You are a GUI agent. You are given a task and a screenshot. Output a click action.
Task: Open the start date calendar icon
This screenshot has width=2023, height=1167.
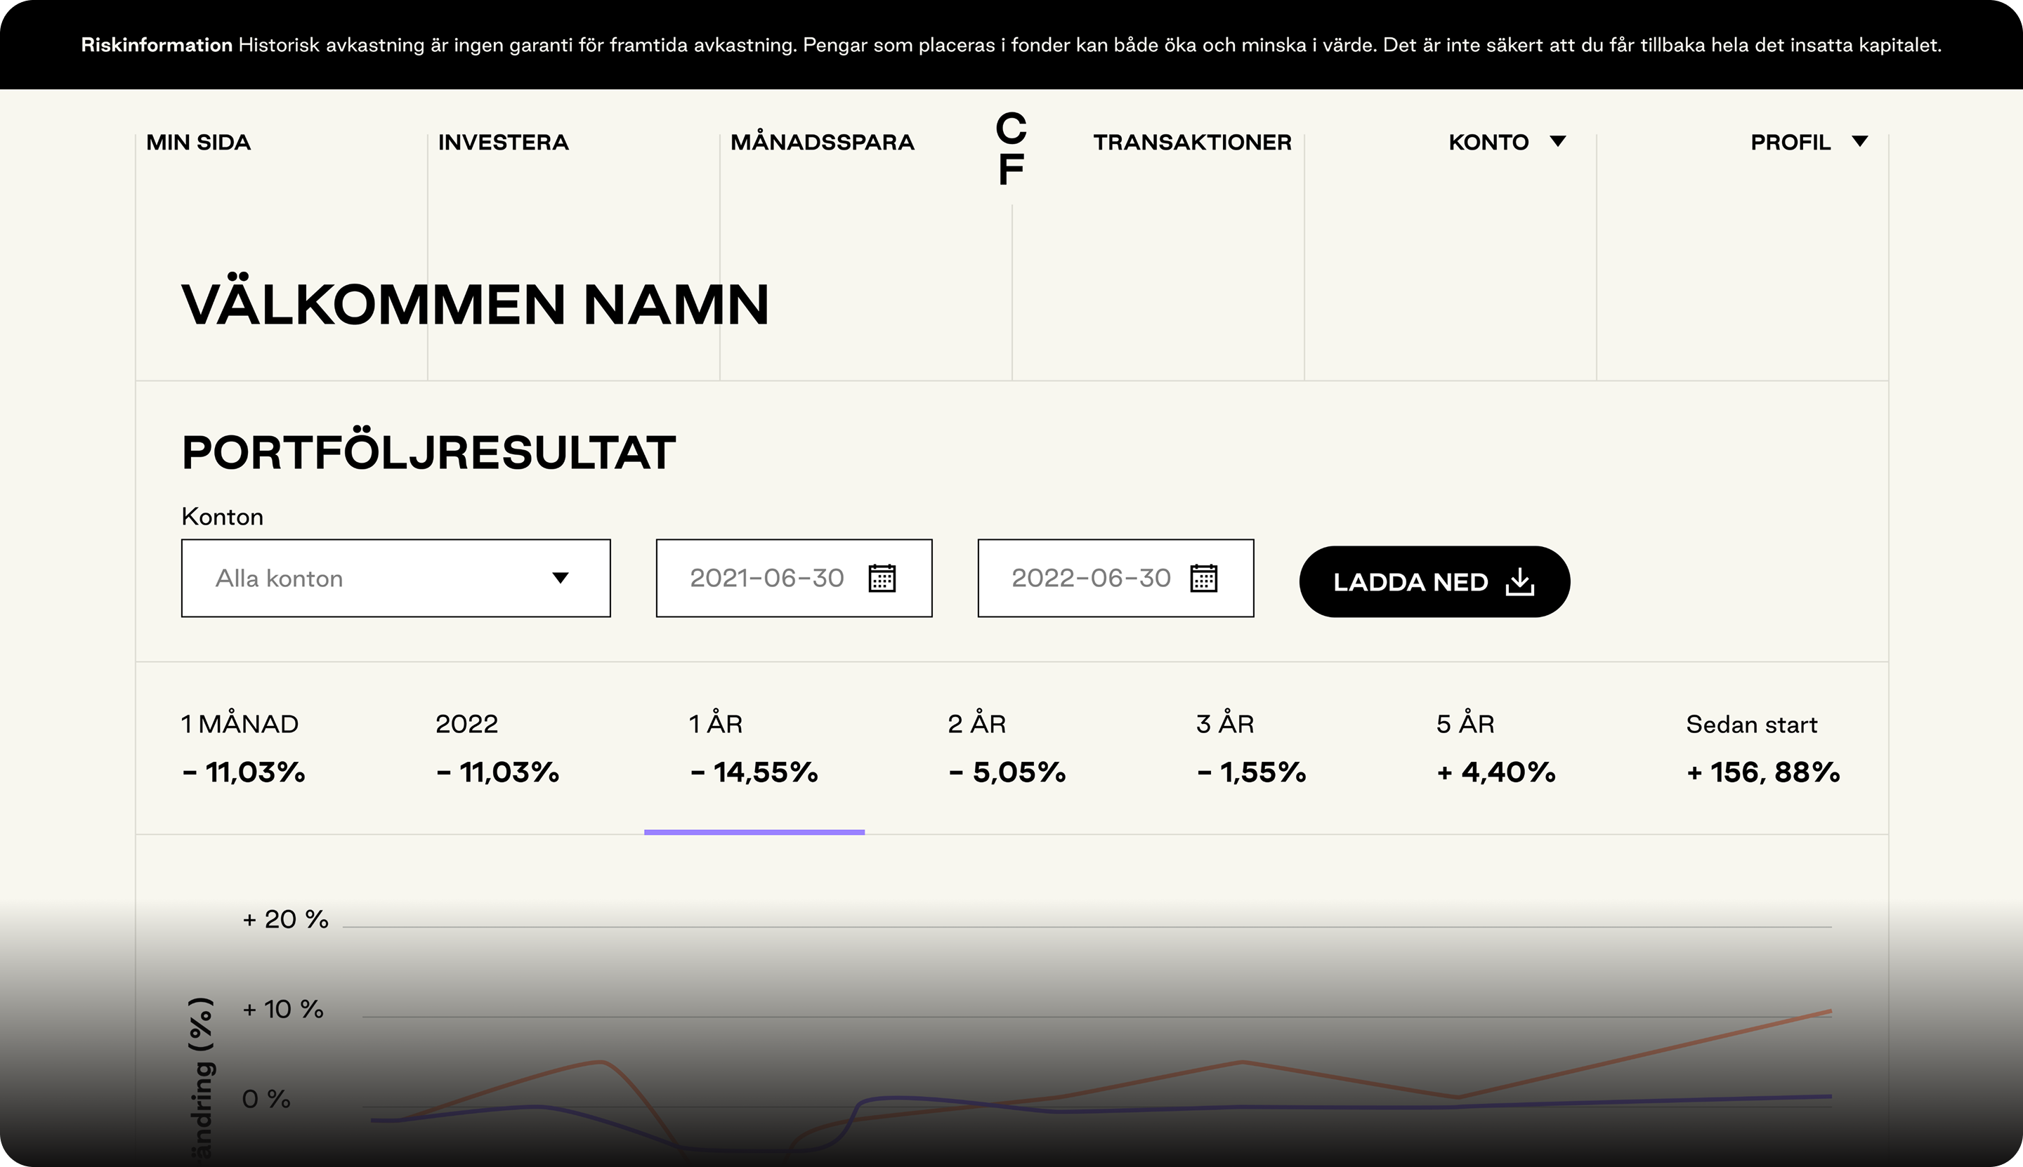click(882, 578)
